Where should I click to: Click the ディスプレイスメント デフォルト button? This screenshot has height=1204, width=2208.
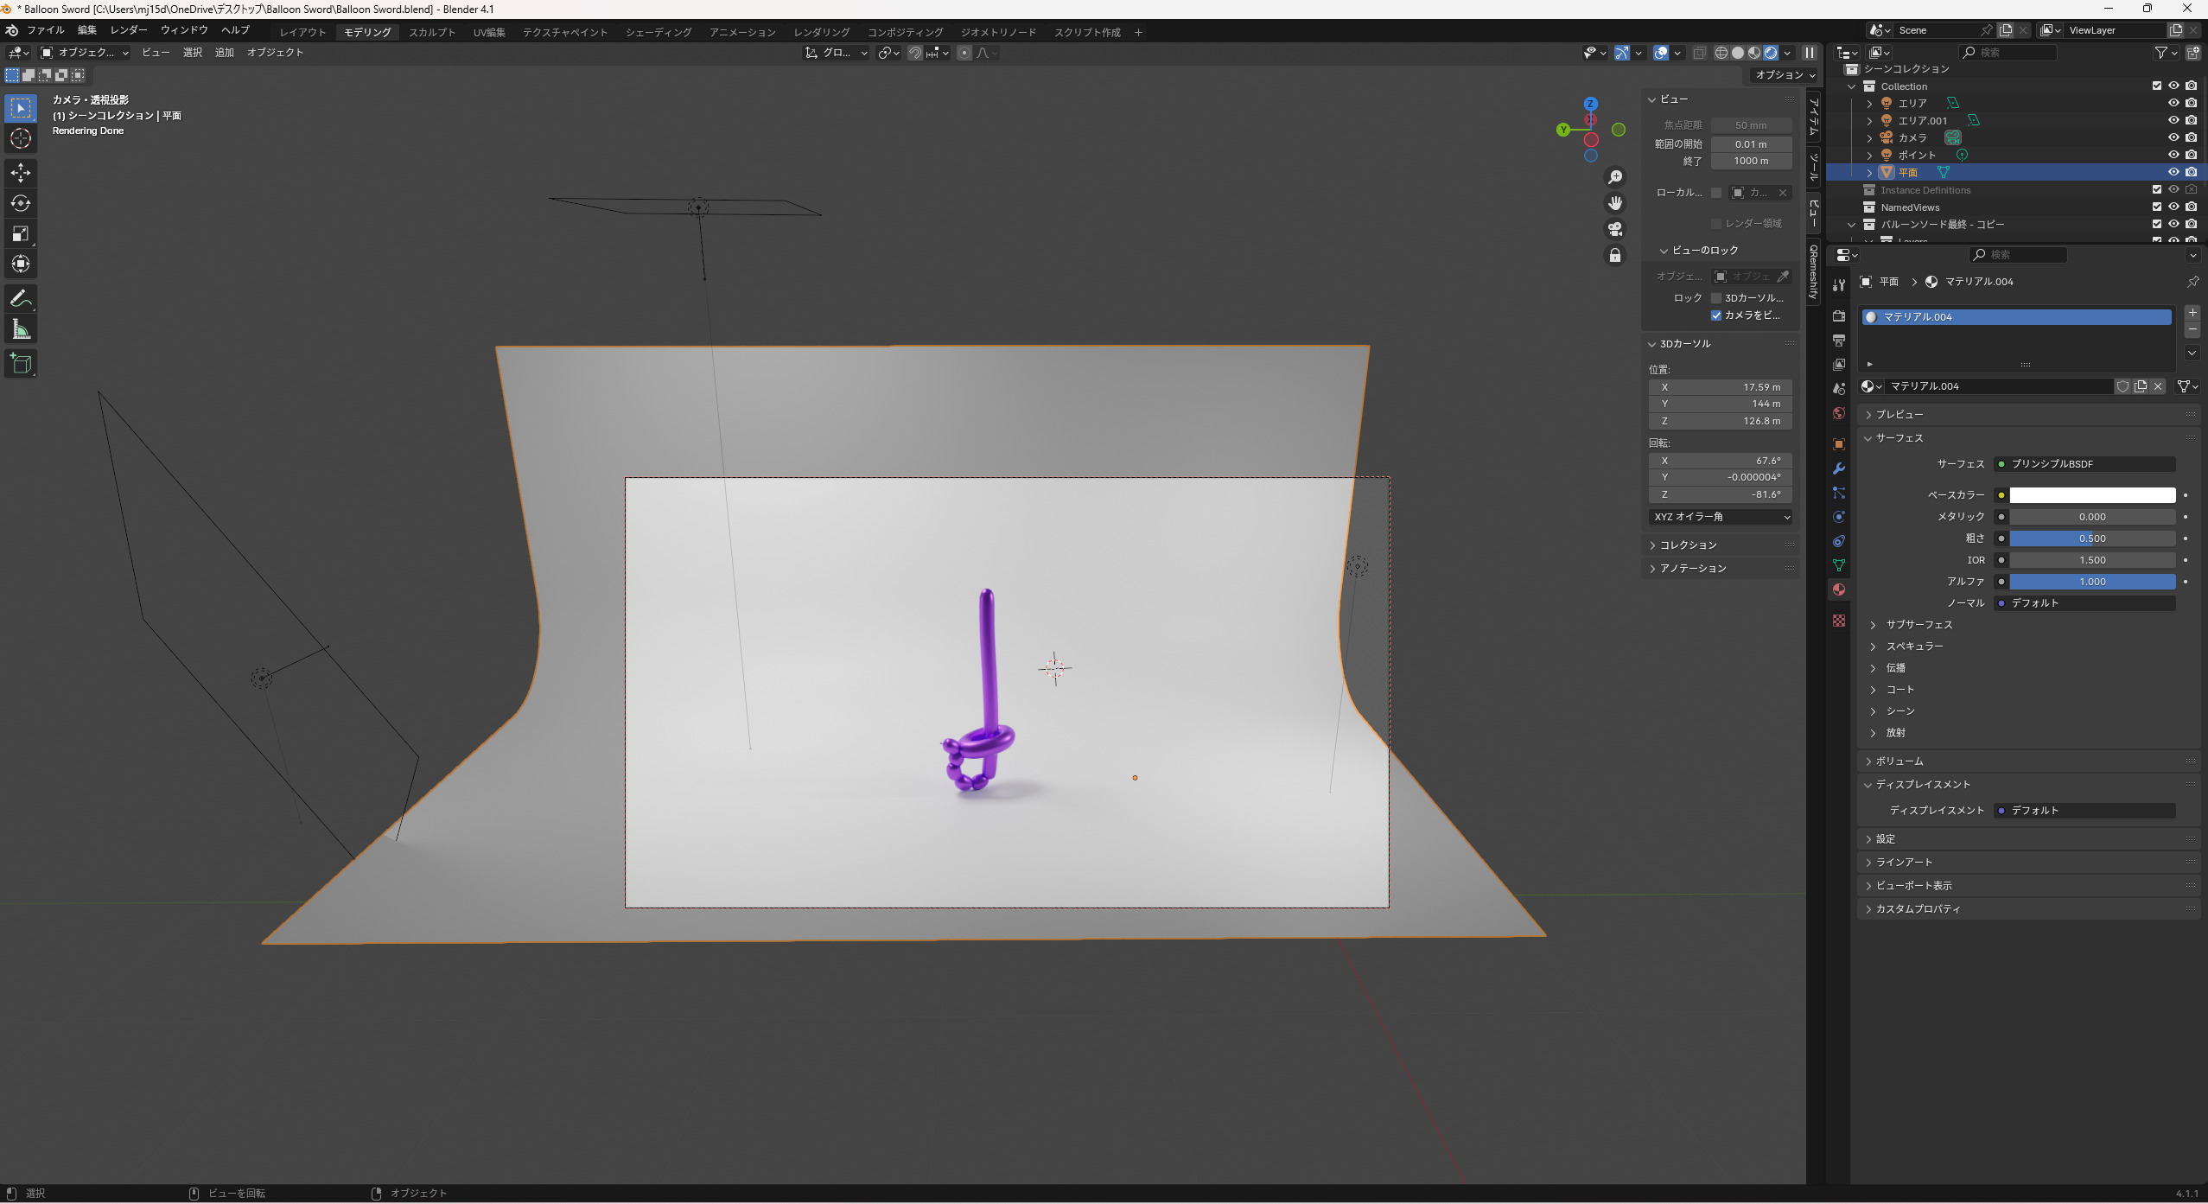2084,811
